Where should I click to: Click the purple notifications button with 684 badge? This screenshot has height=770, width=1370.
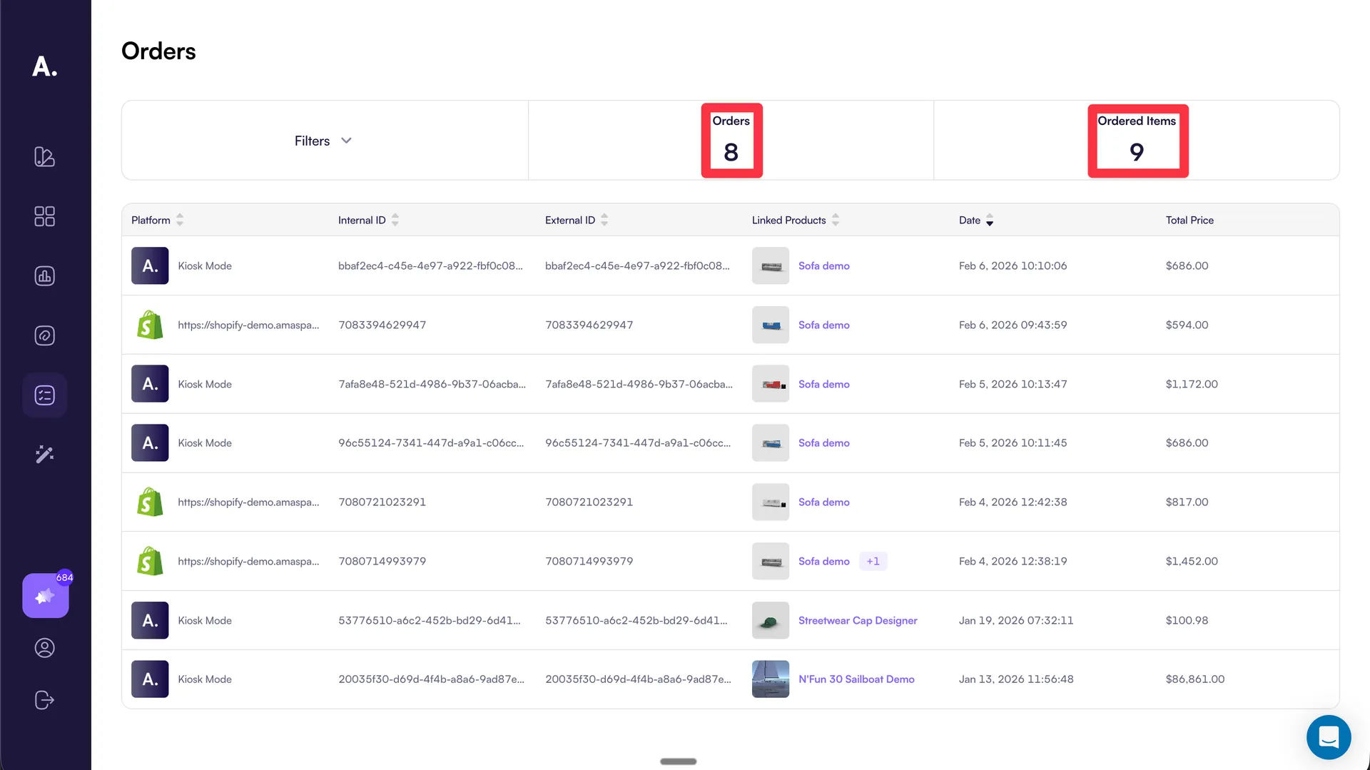coord(45,596)
